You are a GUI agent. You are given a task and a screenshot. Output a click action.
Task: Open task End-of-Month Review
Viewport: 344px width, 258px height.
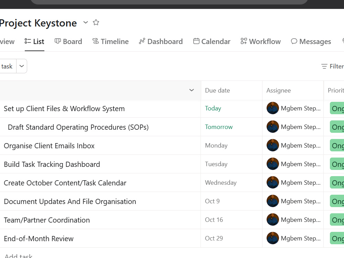tap(39, 238)
